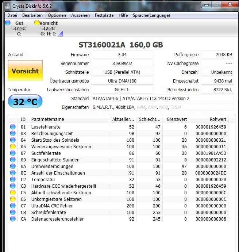Screen dimensions: 239x252
Task: Click the USB (Parallel ATA) interface field
Action: pyautogui.click(x=122, y=72)
